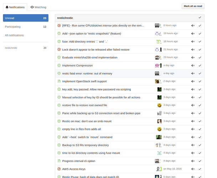Viewport: 217px width, 178px height.
Task: Click the Unread count badge 20
Action: [45, 18]
